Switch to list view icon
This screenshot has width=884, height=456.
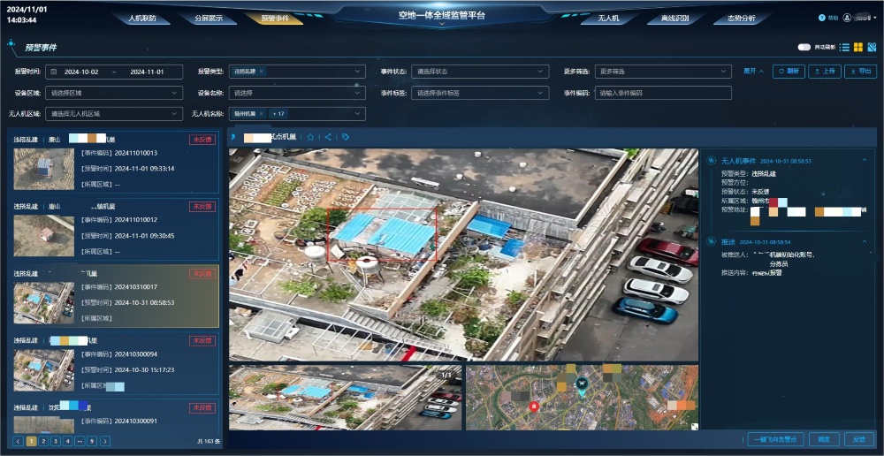coord(844,48)
